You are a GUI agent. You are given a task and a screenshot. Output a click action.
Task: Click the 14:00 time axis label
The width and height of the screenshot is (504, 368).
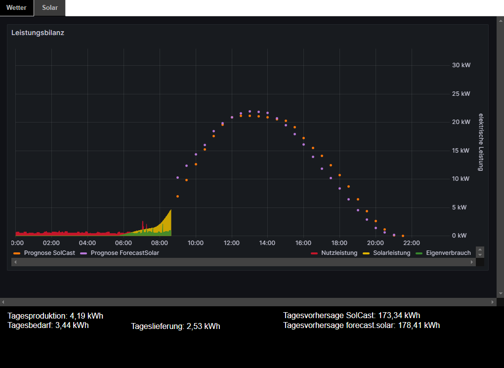(x=267, y=243)
